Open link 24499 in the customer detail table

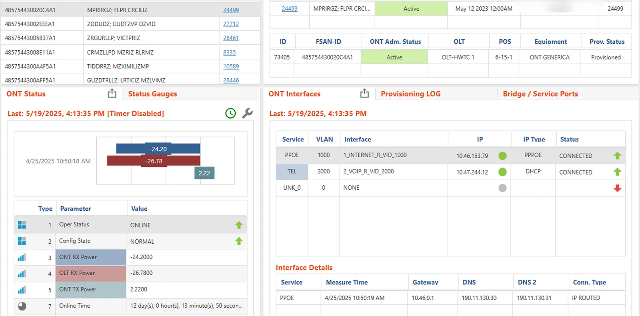[289, 9]
